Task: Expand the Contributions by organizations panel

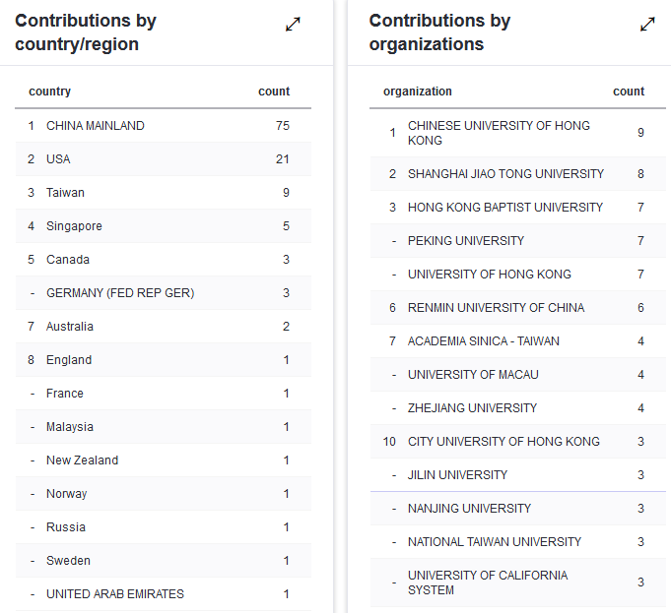Action: (x=647, y=25)
